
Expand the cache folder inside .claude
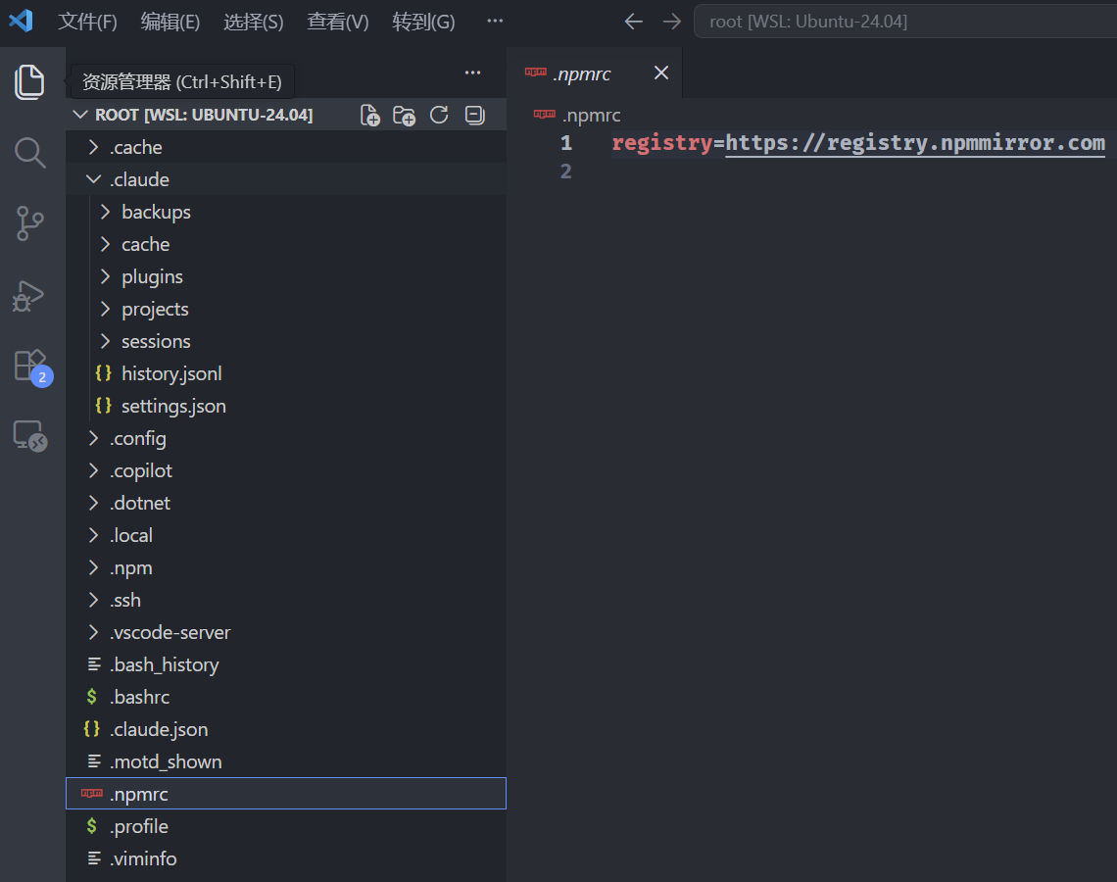[286, 244]
